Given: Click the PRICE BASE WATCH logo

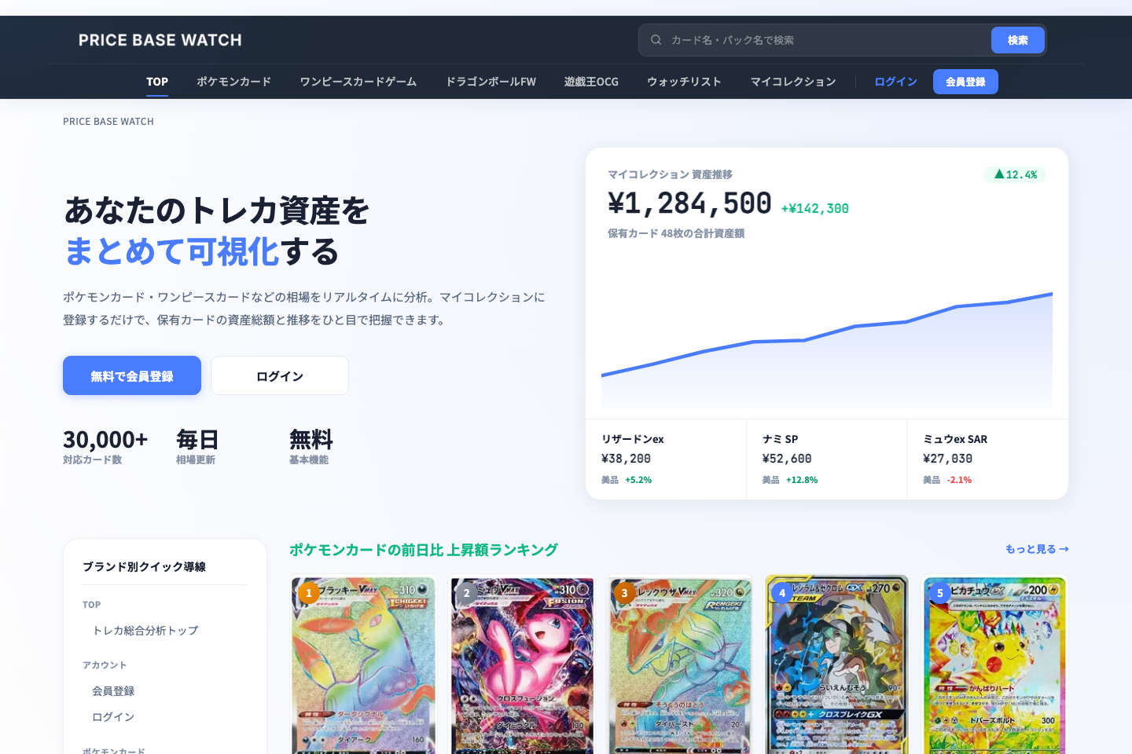Looking at the screenshot, I should click(160, 40).
